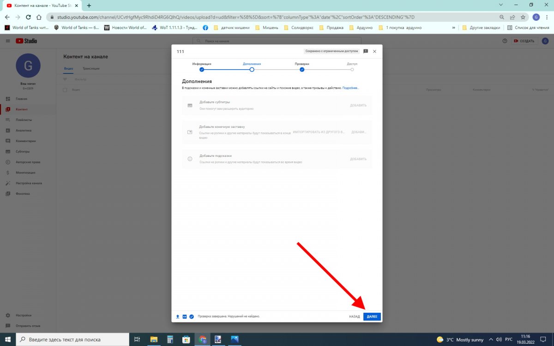
Task: Click the YouTube Studio logo
Action: click(26, 41)
